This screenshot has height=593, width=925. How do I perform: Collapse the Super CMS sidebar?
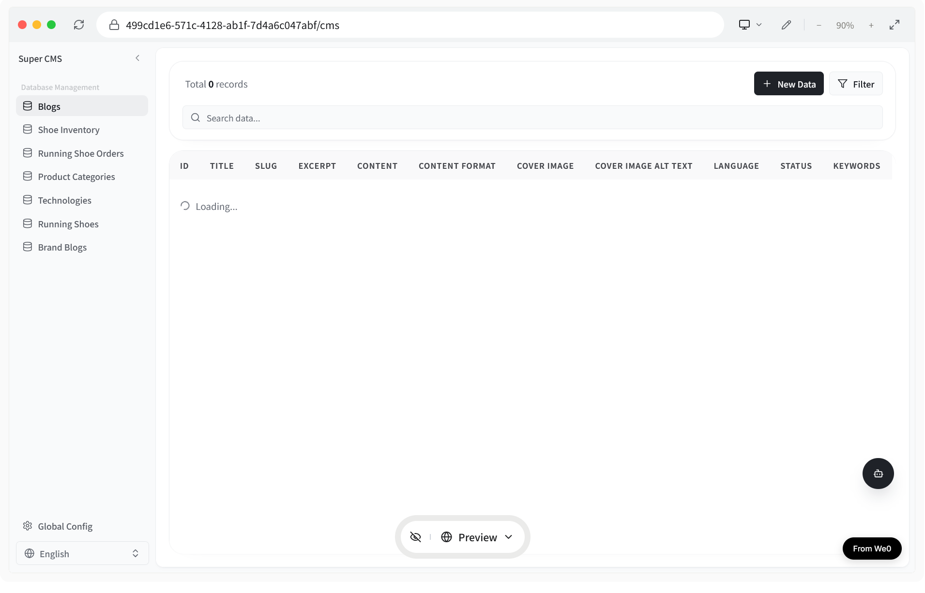click(137, 58)
